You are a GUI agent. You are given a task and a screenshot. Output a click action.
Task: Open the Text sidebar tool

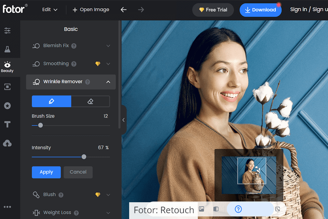click(x=7, y=124)
